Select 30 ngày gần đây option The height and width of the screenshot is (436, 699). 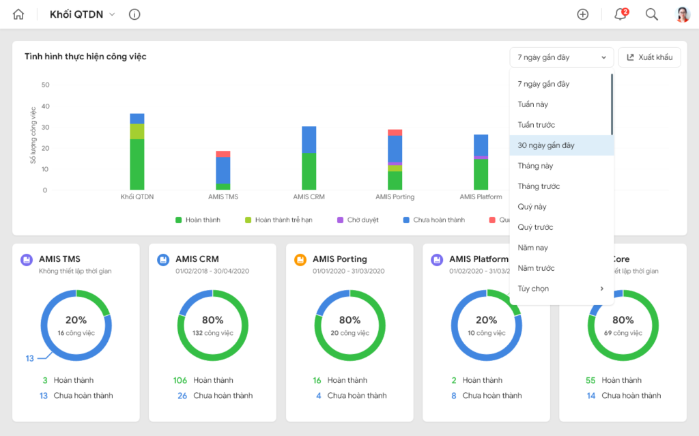click(562, 145)
